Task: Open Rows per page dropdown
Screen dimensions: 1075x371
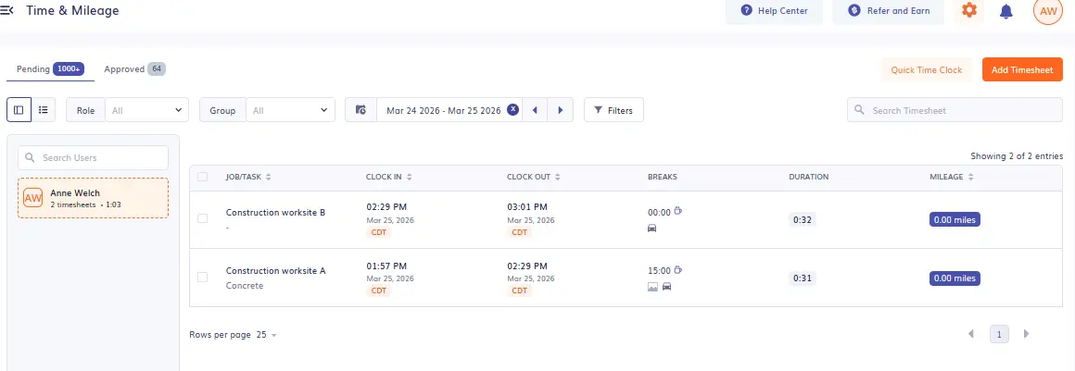Action: [267, 335]
